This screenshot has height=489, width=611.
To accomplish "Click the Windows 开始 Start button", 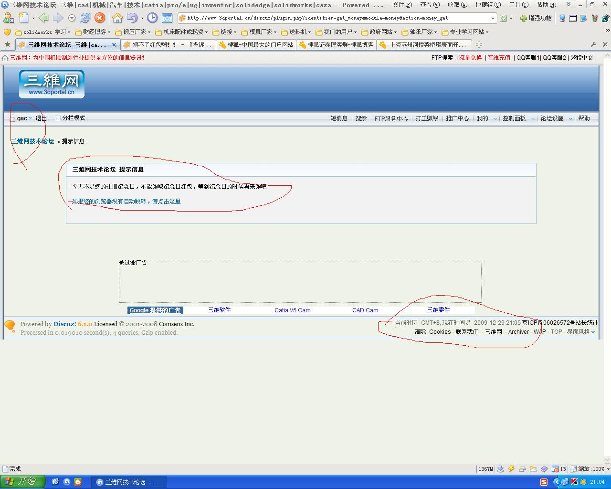I will pos(23,482).
